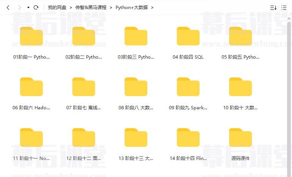Refresh the current folder listing
292x177 pixels.
pos(36,8)
